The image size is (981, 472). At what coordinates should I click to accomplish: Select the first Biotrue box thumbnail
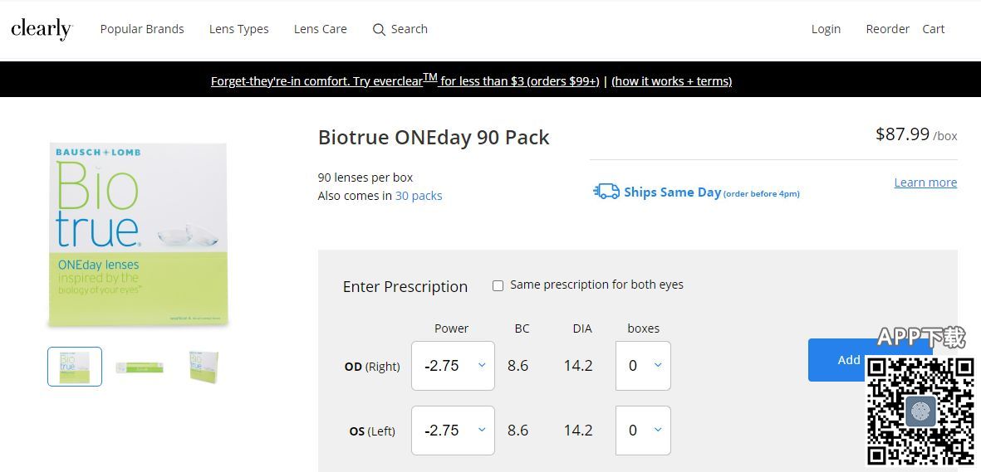click(75, 367)
